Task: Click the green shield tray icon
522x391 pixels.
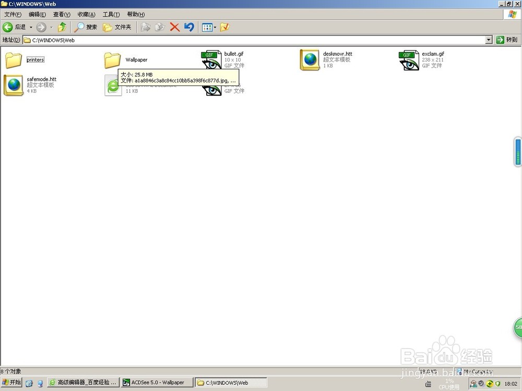Action: 498,384
